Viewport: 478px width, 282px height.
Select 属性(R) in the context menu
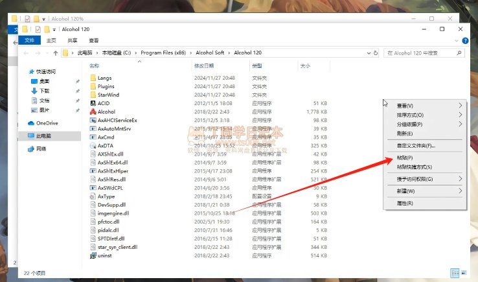coord(405,203)
